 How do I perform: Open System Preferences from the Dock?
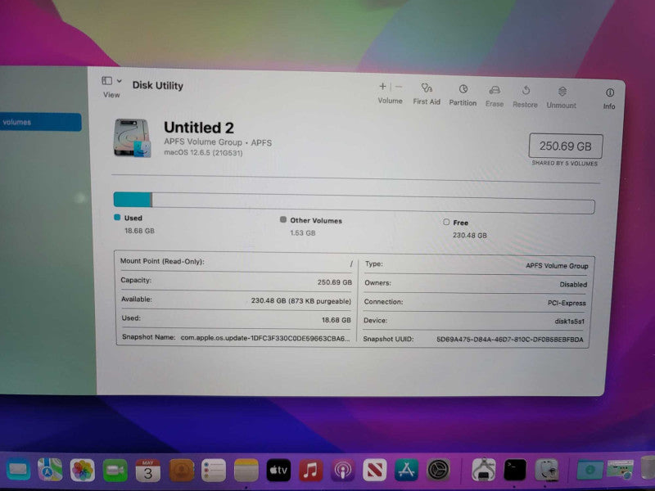tap(439, 470)
